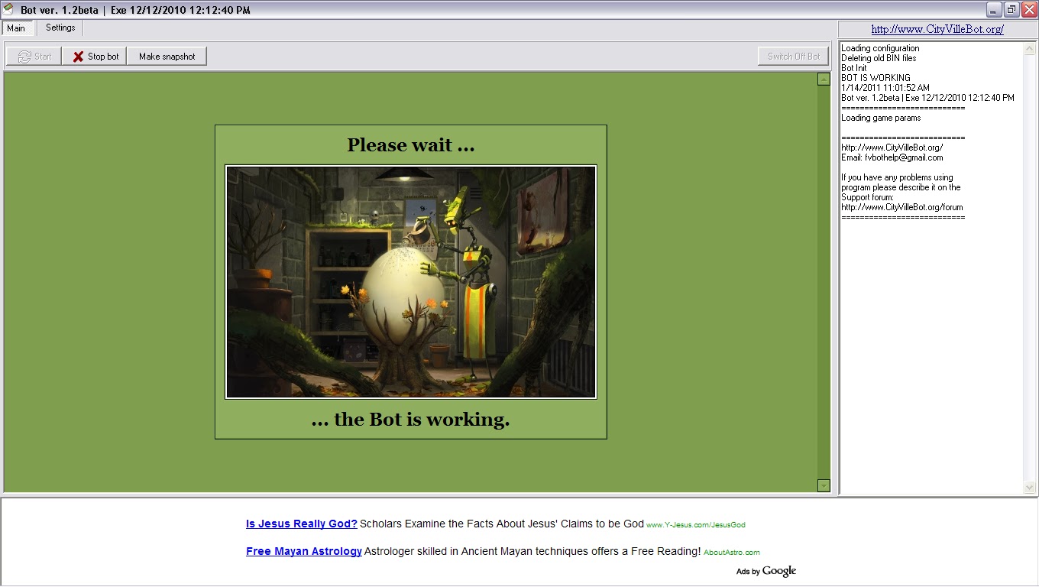The height and width of the screenshot is (587, 1039).
Task: Click the Start button
Action: click(34, 57)
